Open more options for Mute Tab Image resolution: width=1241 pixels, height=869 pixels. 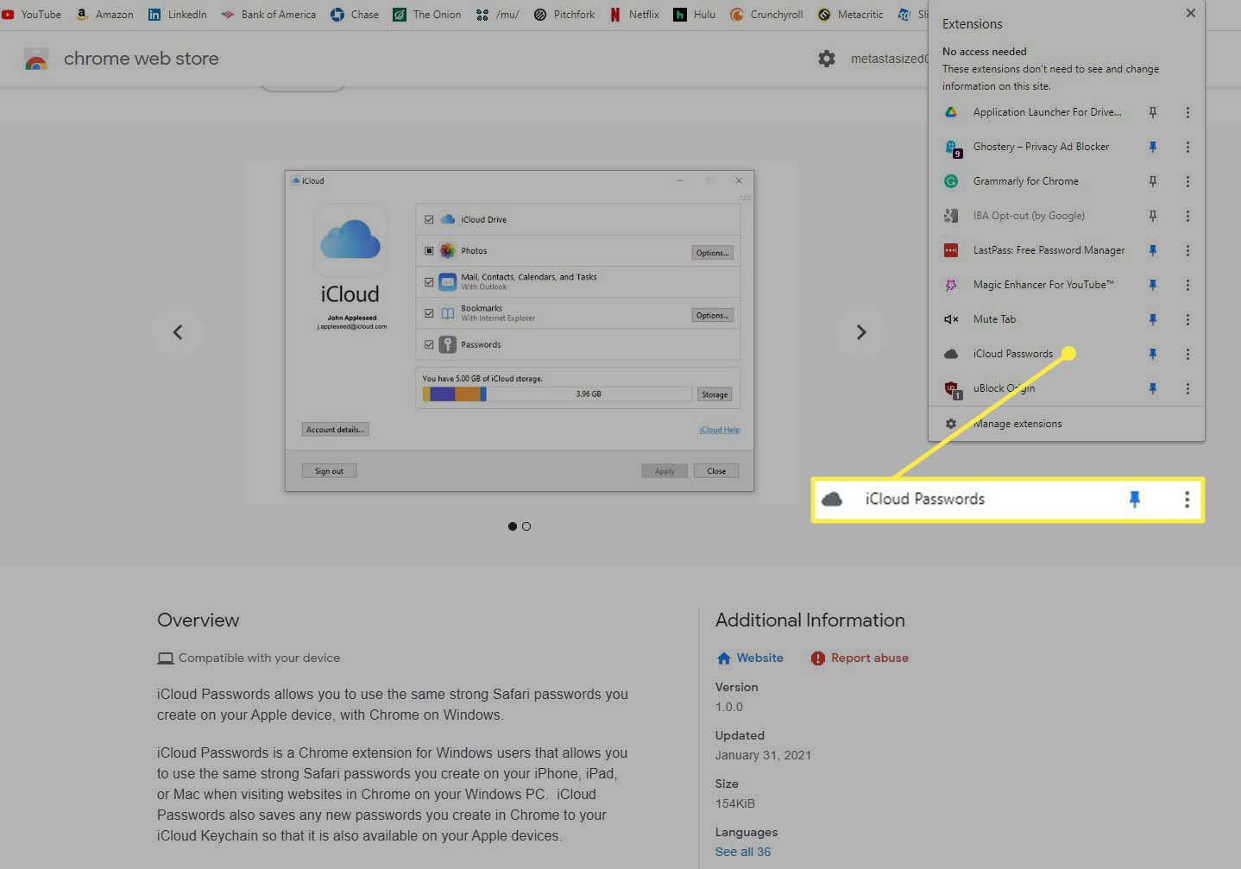tap(1187, 319)
